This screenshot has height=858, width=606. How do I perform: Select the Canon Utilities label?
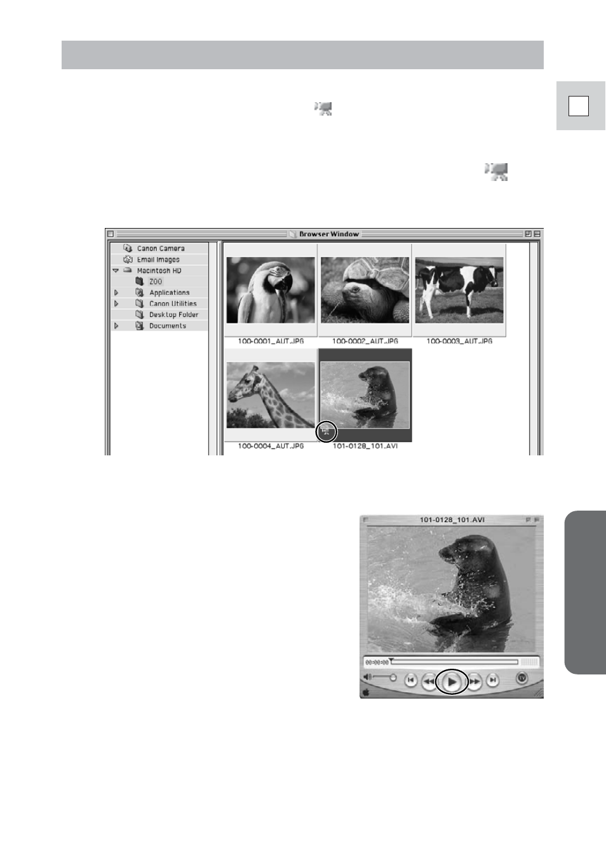click(173, 304)
